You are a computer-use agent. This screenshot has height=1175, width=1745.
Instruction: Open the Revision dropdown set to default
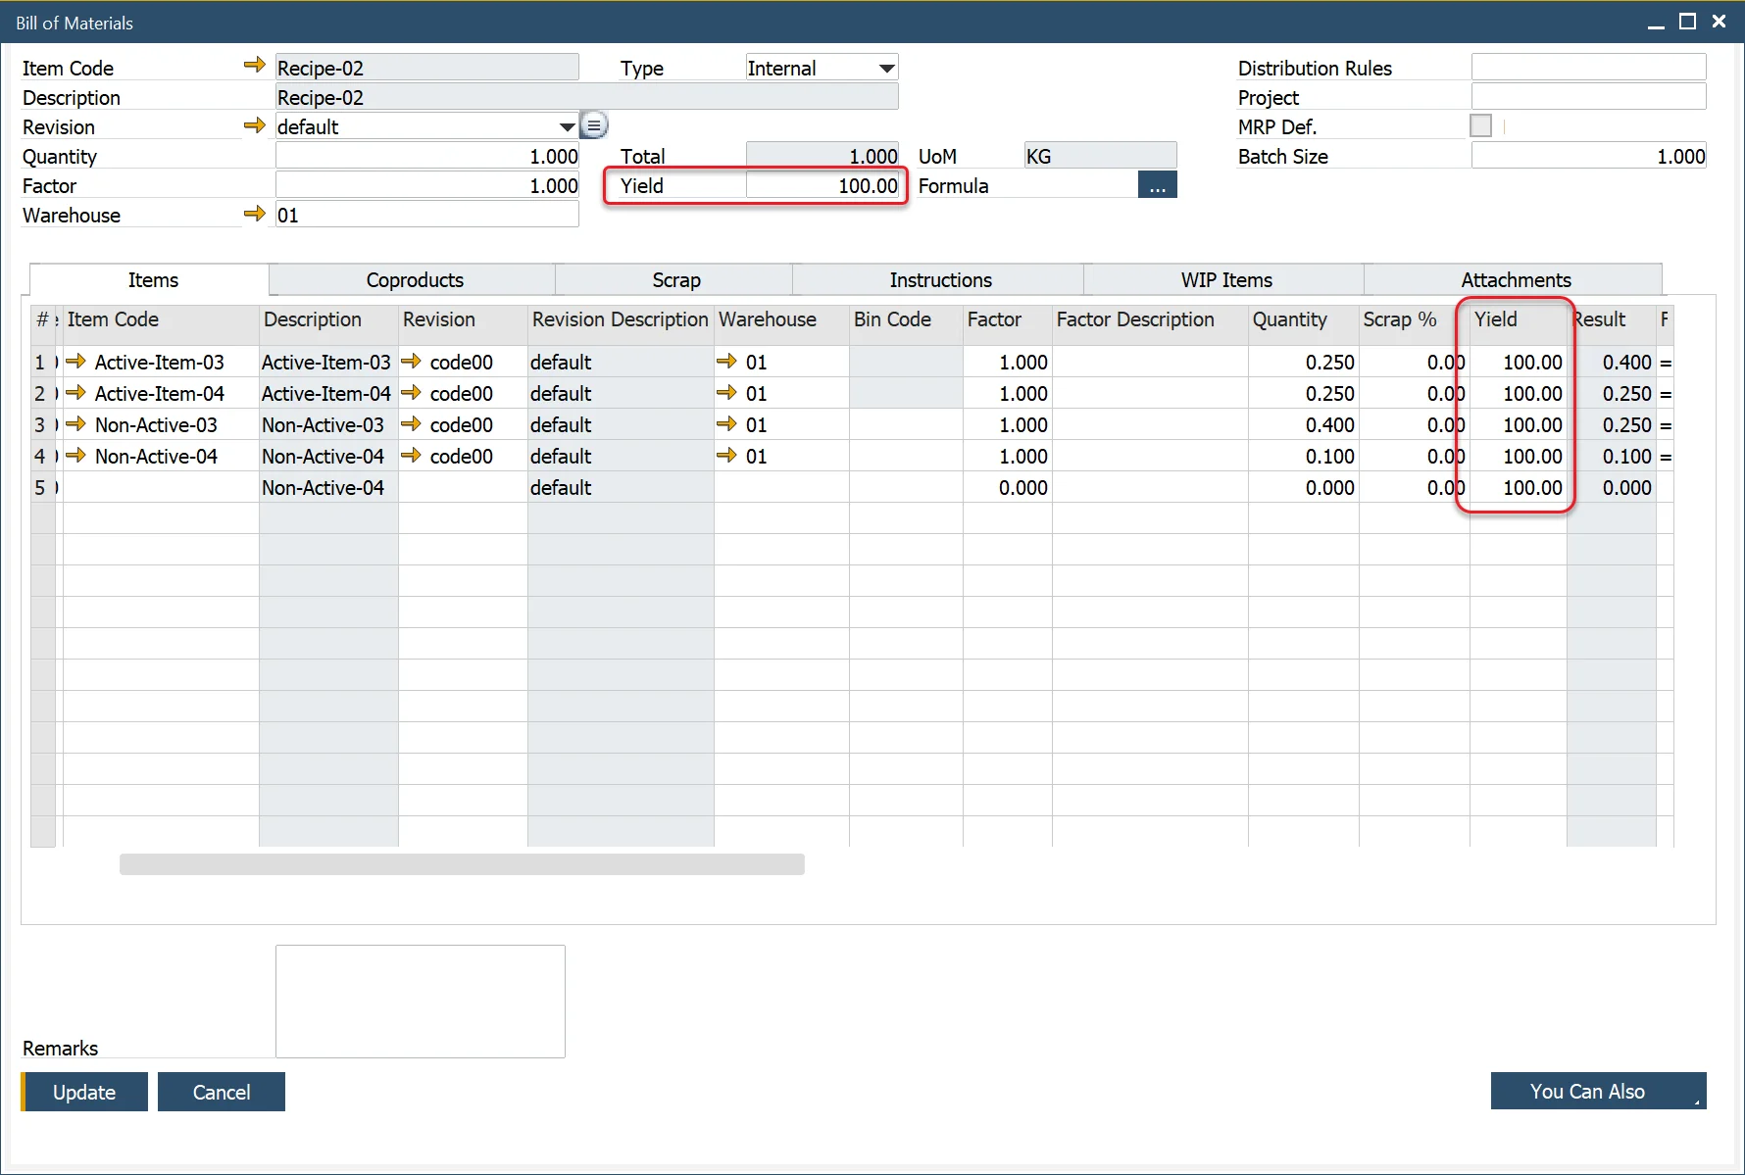[567, 127]
